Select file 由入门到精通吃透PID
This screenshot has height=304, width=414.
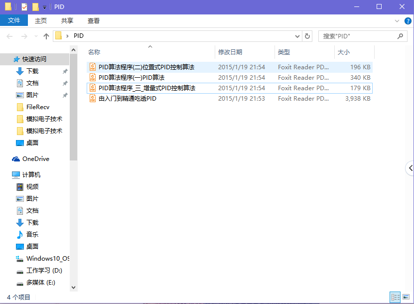(x=230, y=99)
